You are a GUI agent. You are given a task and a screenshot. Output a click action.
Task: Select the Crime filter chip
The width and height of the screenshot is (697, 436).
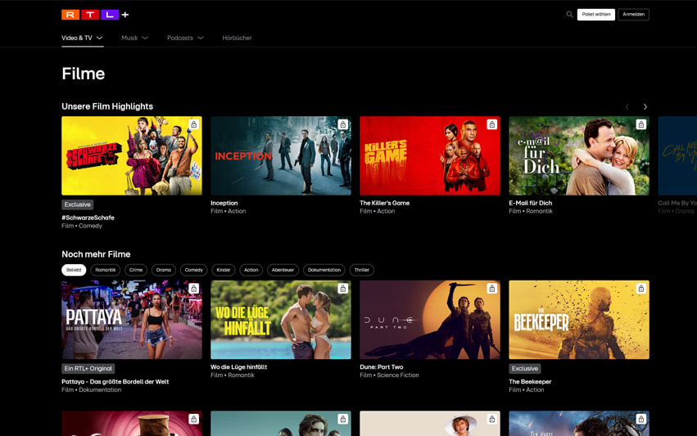[x=136, y=270]
